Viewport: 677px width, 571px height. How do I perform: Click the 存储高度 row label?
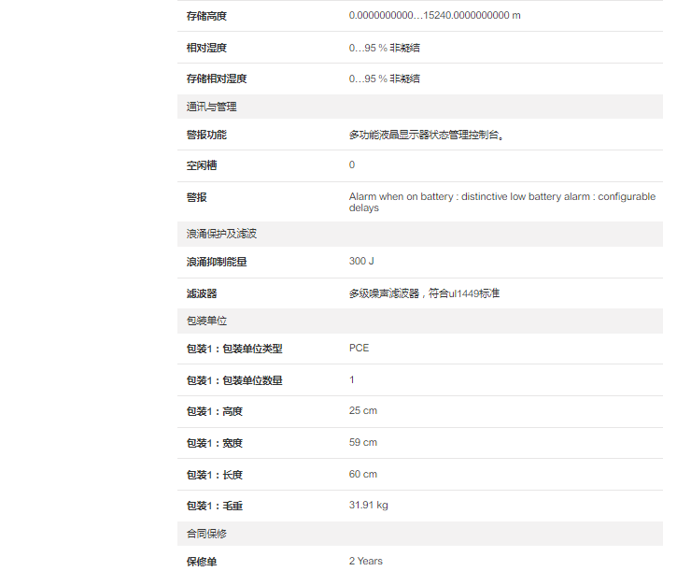(206, 16)
